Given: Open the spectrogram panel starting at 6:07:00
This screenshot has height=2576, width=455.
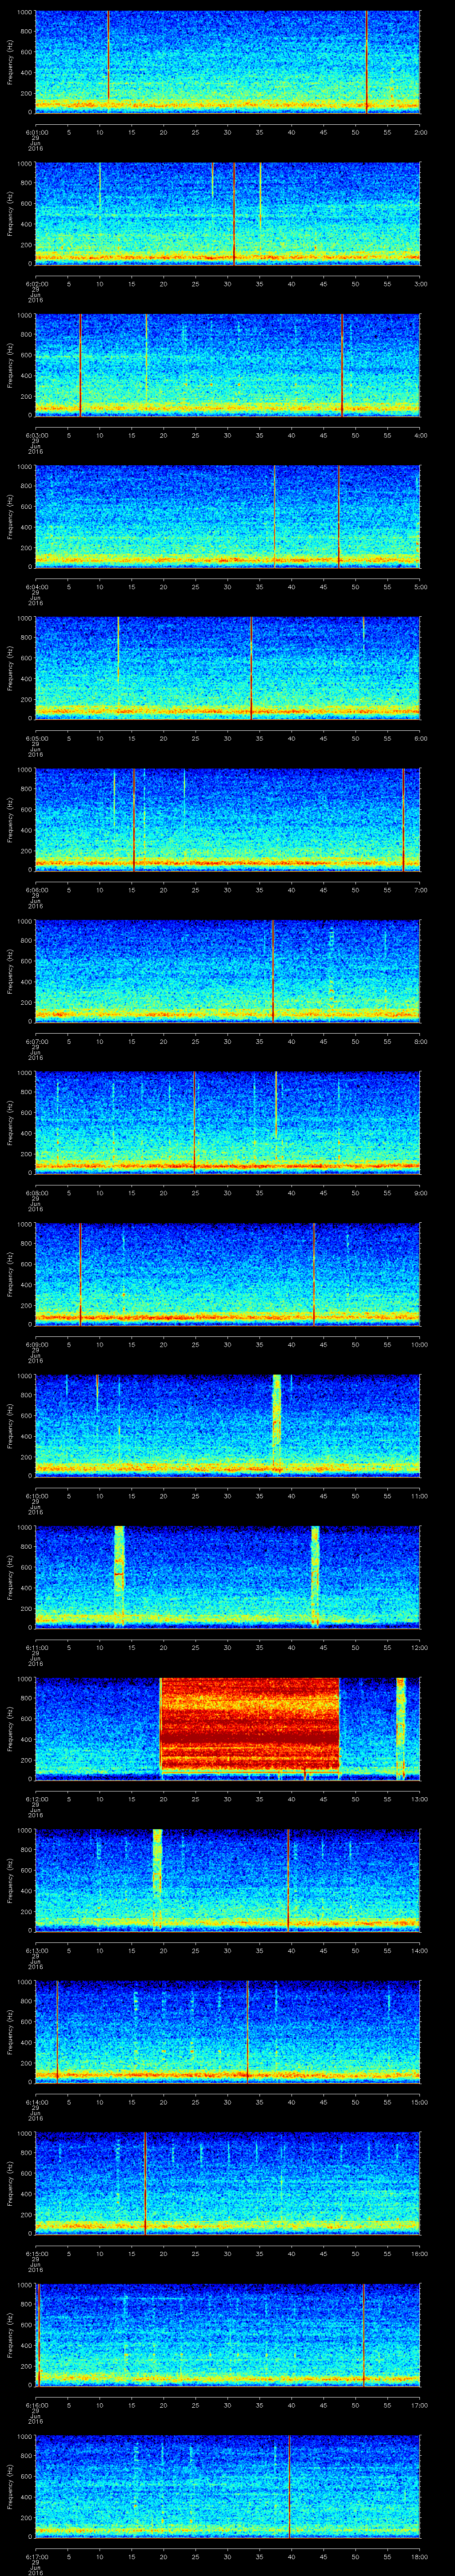Looking at the screenshot, I should click(227, 971).
